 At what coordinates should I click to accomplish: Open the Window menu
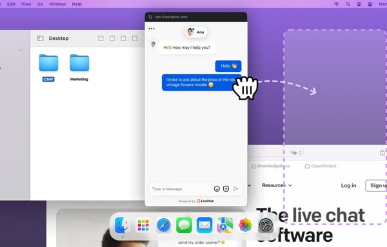(57, 4)
